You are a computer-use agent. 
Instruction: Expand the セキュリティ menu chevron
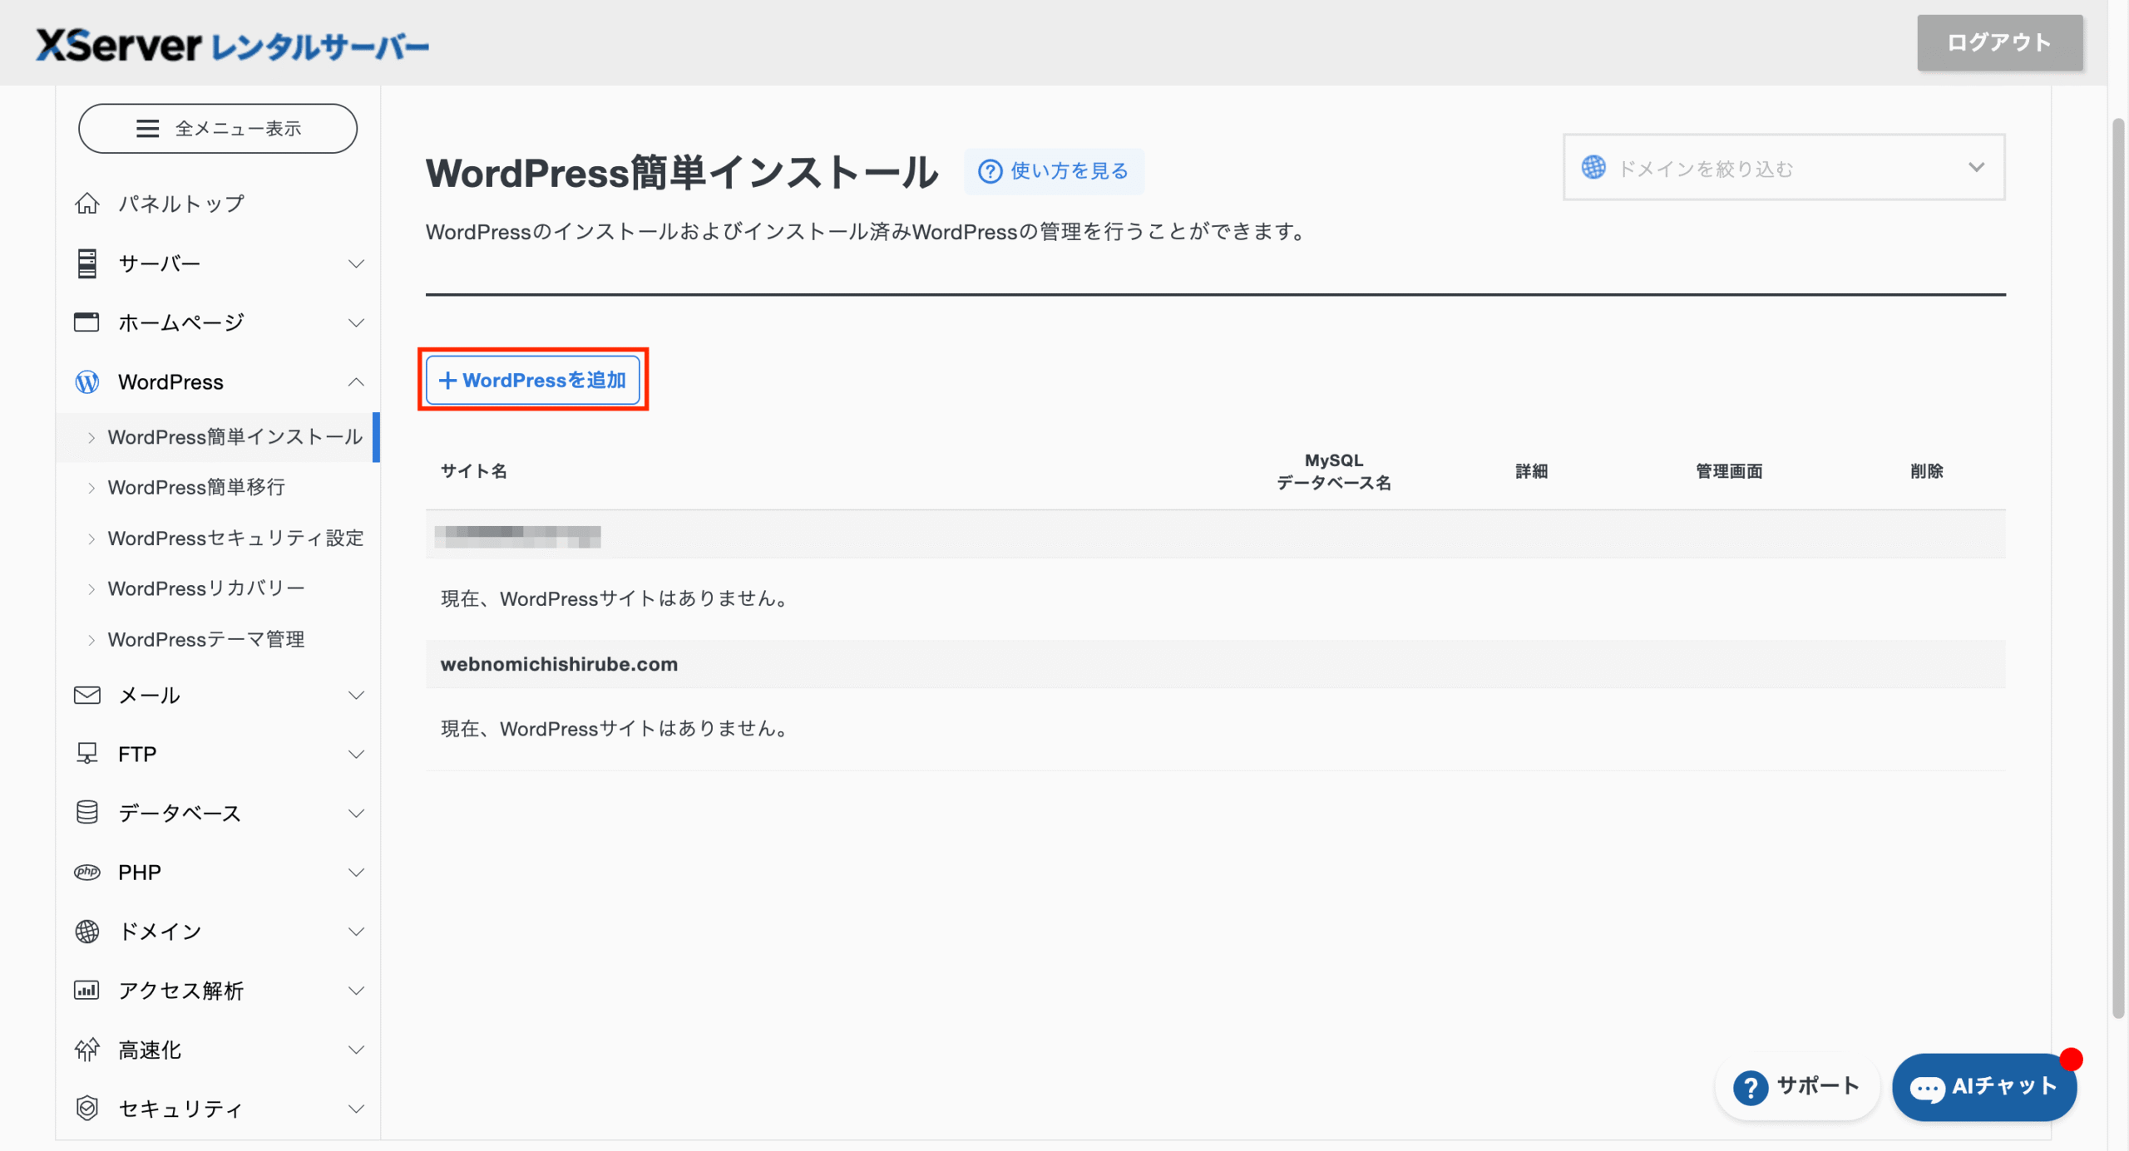(x=356, y=1109)
